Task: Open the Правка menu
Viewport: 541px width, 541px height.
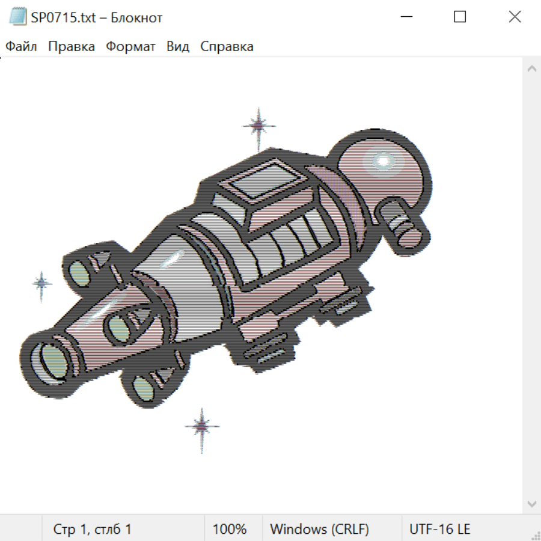Action: (72, 46)
